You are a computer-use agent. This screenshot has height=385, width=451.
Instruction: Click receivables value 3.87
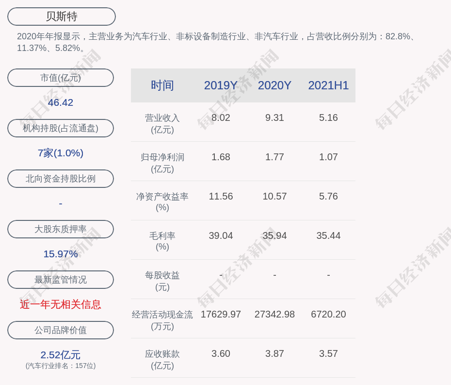[x=274, y=353]
